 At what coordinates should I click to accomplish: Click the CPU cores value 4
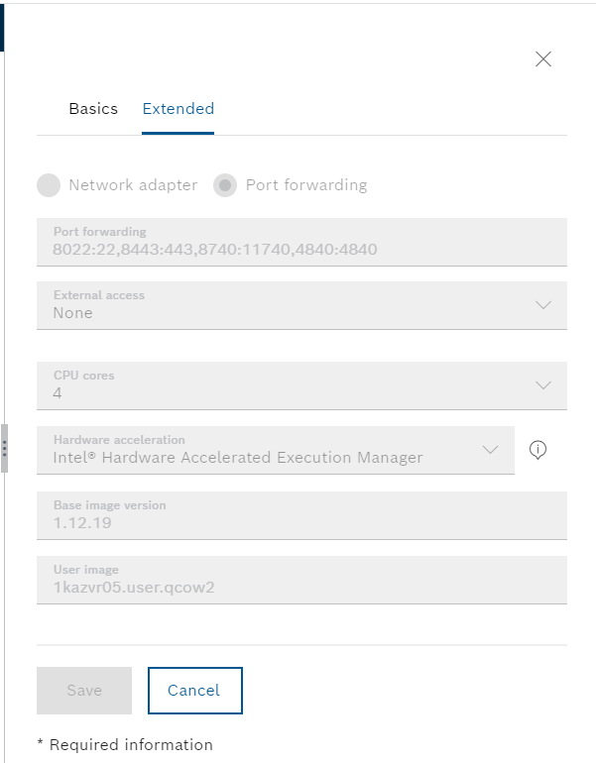coord(58,393)
